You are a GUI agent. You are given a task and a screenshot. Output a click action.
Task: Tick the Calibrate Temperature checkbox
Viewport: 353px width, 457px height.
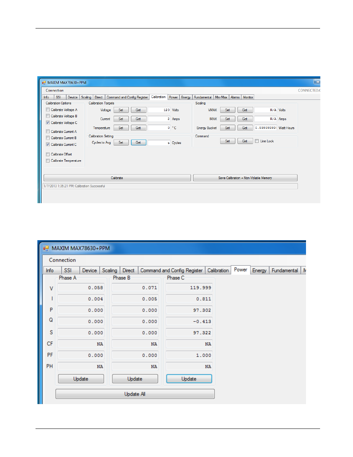click(x=48, y=161)
